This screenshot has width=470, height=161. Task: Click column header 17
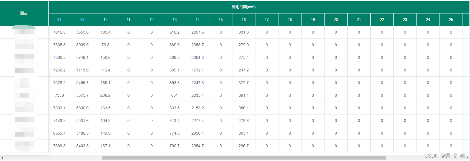point(267,20)
